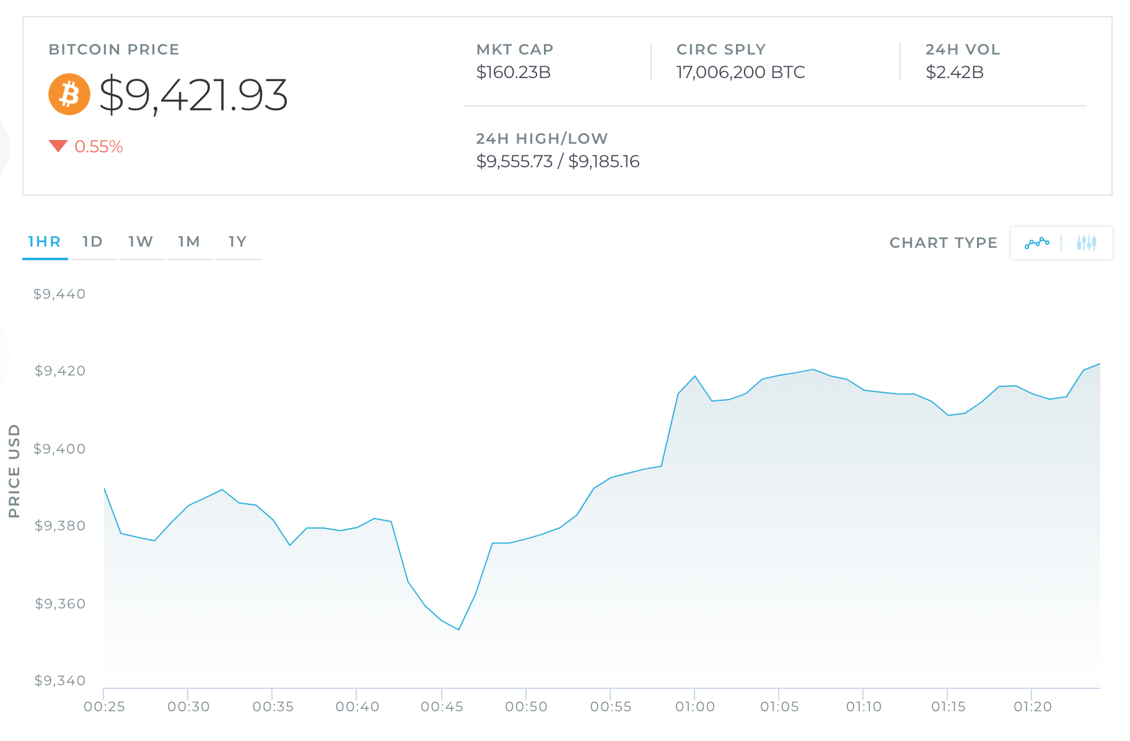This screenshot has width=1130, height=741.
Task: Switch to the 1HR time range tab
Action: pos(45,242)
